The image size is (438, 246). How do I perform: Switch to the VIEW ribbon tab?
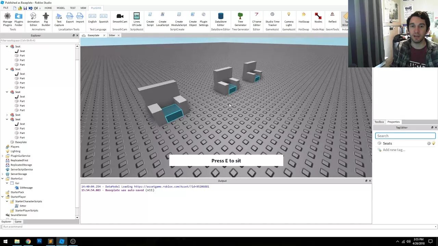83,8
